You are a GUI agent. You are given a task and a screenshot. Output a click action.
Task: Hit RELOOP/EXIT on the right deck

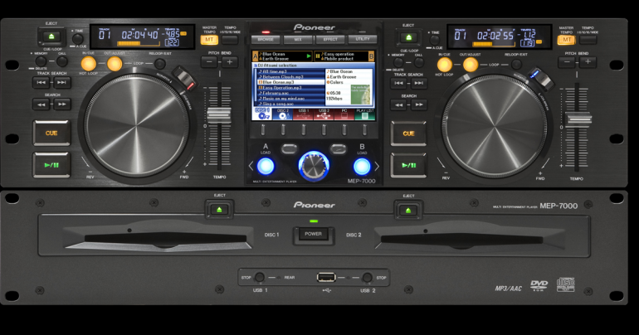coord(516,65)
